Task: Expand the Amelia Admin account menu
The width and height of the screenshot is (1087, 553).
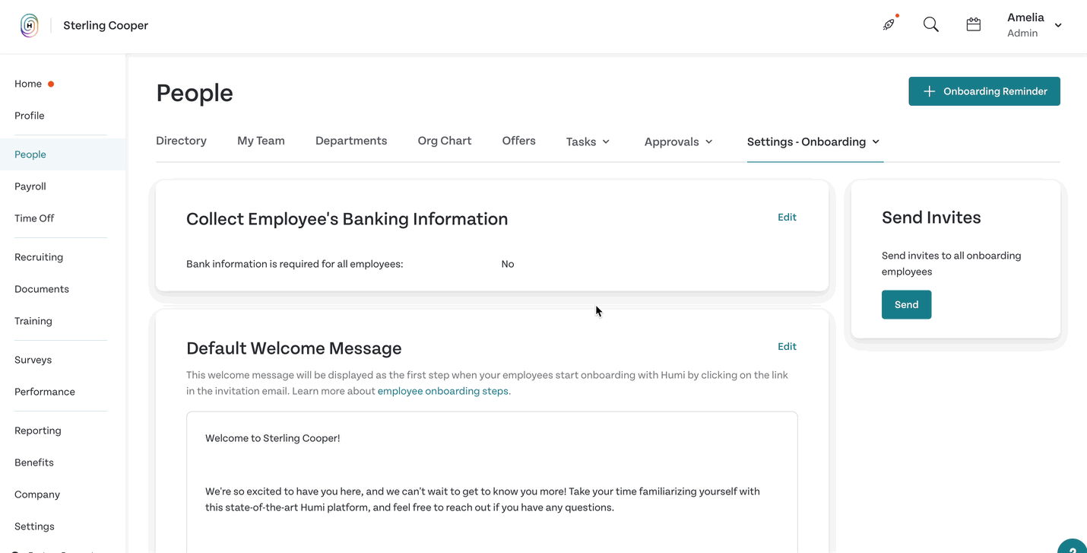Action: (1034, 25)
